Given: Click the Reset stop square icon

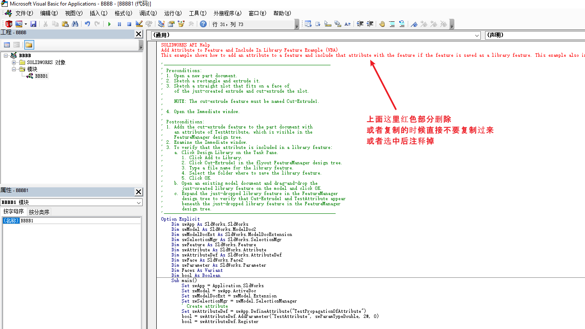Looking at the screenshot, I should pos(129,24).
